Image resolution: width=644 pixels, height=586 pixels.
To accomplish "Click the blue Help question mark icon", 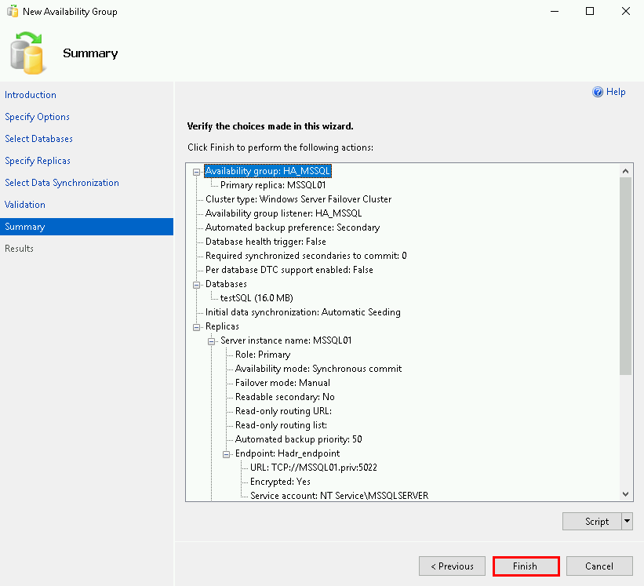I will pos(598,92).
